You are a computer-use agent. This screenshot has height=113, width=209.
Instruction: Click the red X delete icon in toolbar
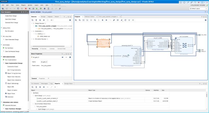click(26, 8)
